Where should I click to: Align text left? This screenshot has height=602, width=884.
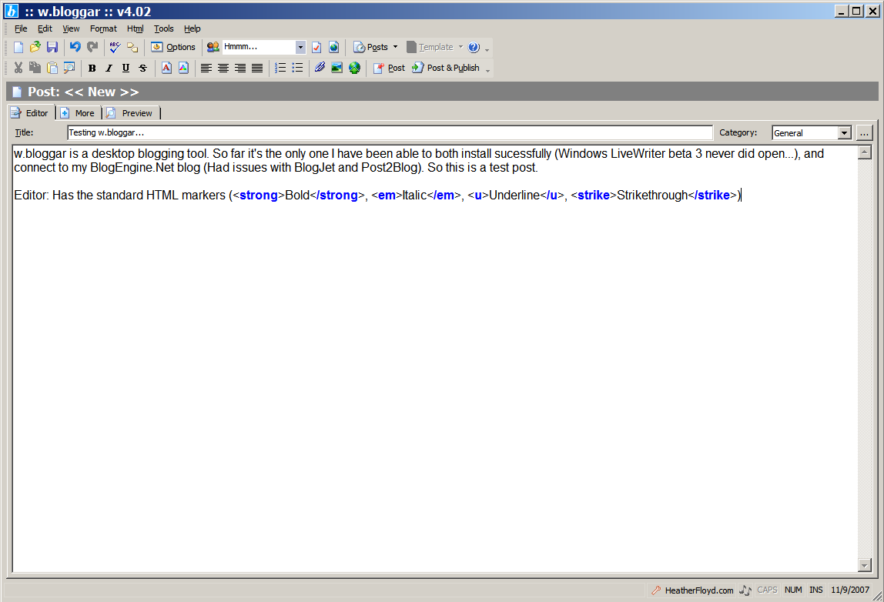click(x=206, y=69)
